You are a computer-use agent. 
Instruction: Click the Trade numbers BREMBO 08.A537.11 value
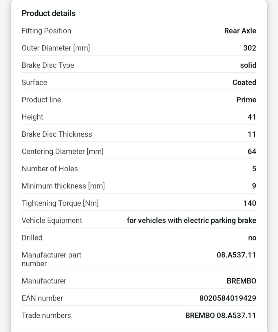tap(221, 316)
